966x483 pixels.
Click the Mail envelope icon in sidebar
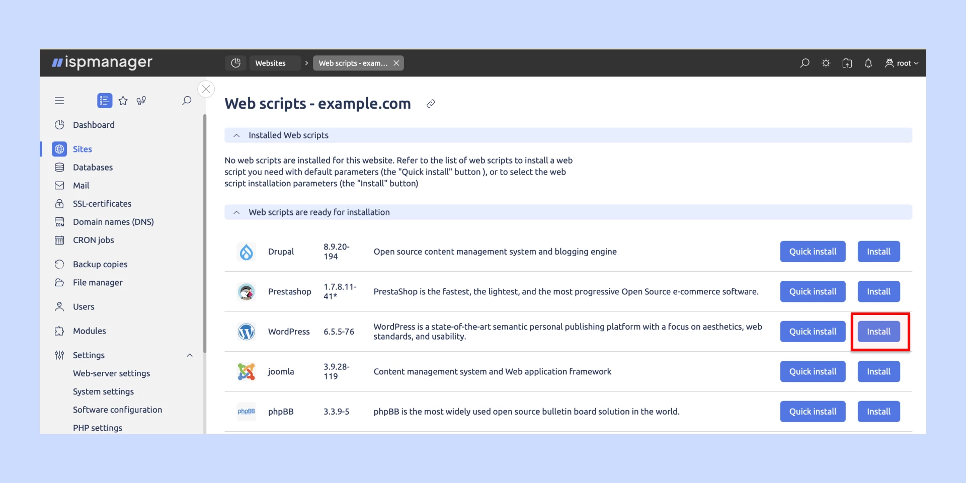pos(59,185)
